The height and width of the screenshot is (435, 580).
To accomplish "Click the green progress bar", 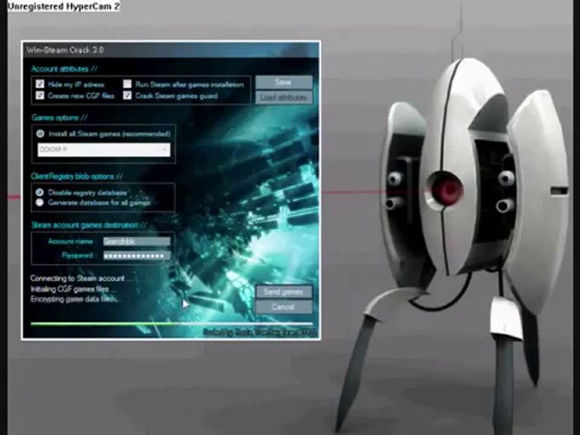I will click(x=171, y=324).
